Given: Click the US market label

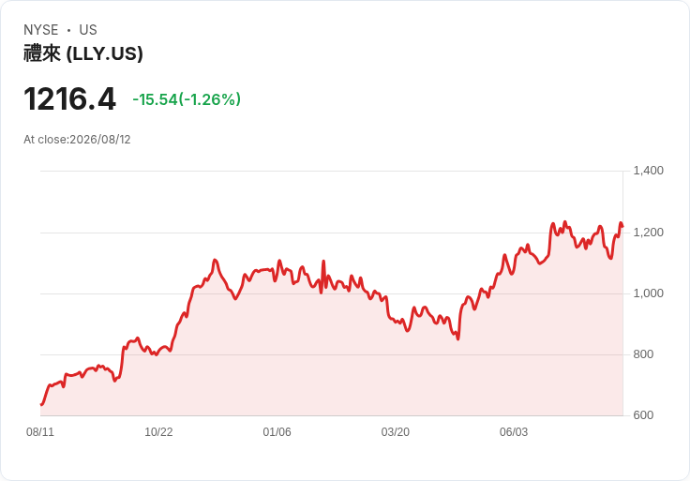Looking at the screenshot, I should point(88,30).
